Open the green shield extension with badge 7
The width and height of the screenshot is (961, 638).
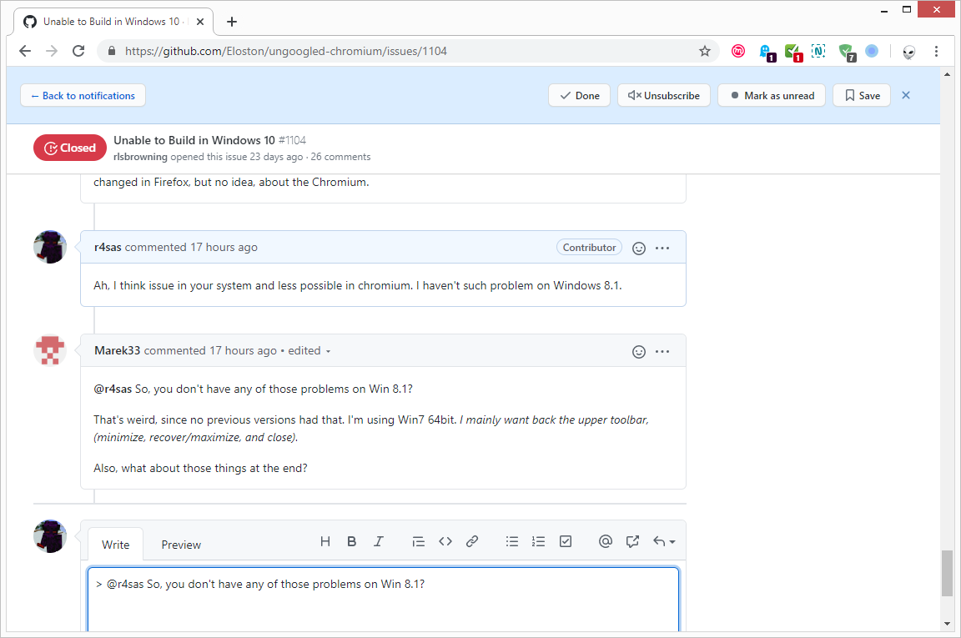847,53
